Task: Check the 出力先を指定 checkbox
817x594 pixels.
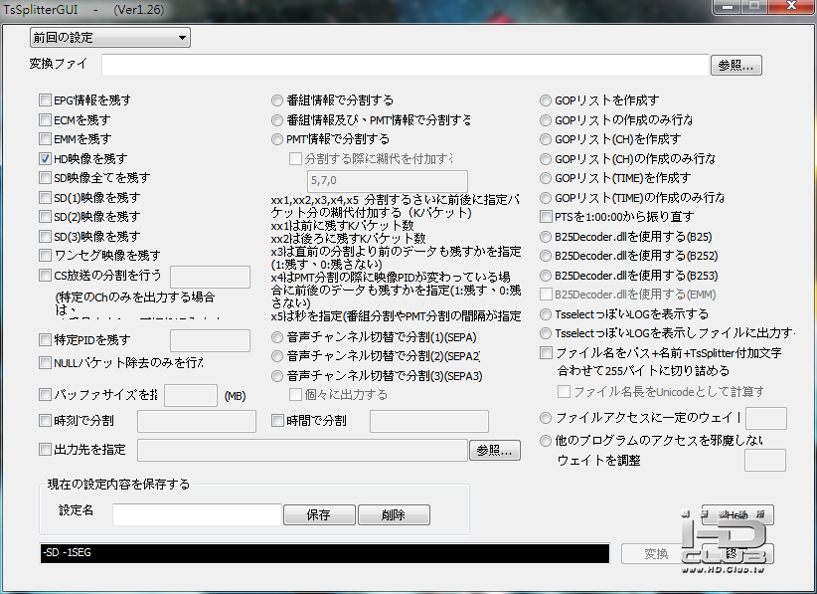Action: coord(46,449)
